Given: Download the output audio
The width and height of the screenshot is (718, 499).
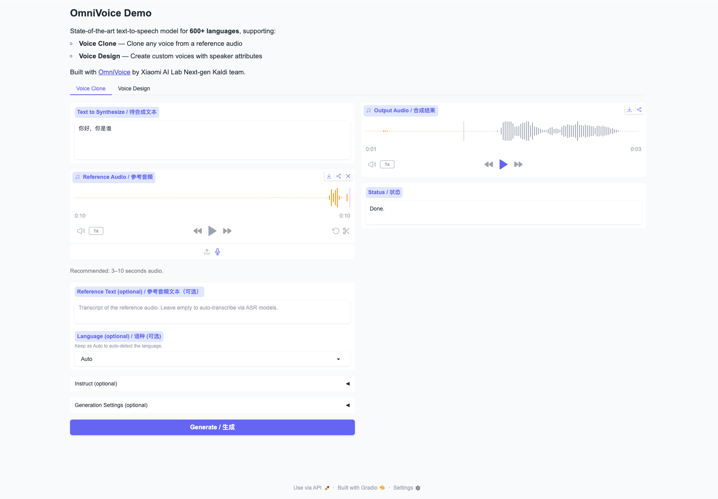Looking at the screenshot, I should pos(630,110).
